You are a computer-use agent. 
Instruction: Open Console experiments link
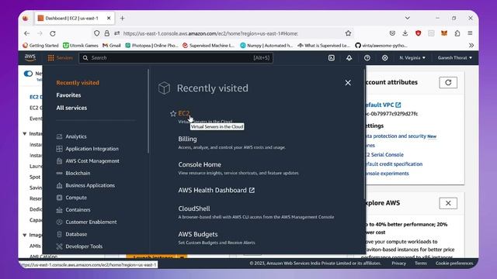[387, 174]
